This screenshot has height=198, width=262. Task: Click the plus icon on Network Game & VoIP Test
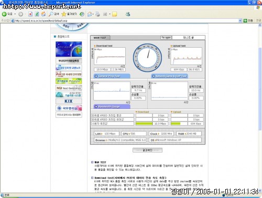[x=154, y=76]
